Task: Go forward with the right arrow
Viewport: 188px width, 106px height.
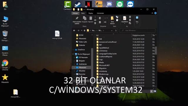Action: (78, 31)
